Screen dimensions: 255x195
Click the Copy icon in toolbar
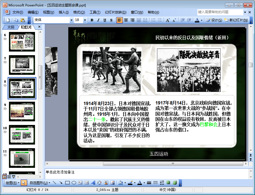point(16,20)
